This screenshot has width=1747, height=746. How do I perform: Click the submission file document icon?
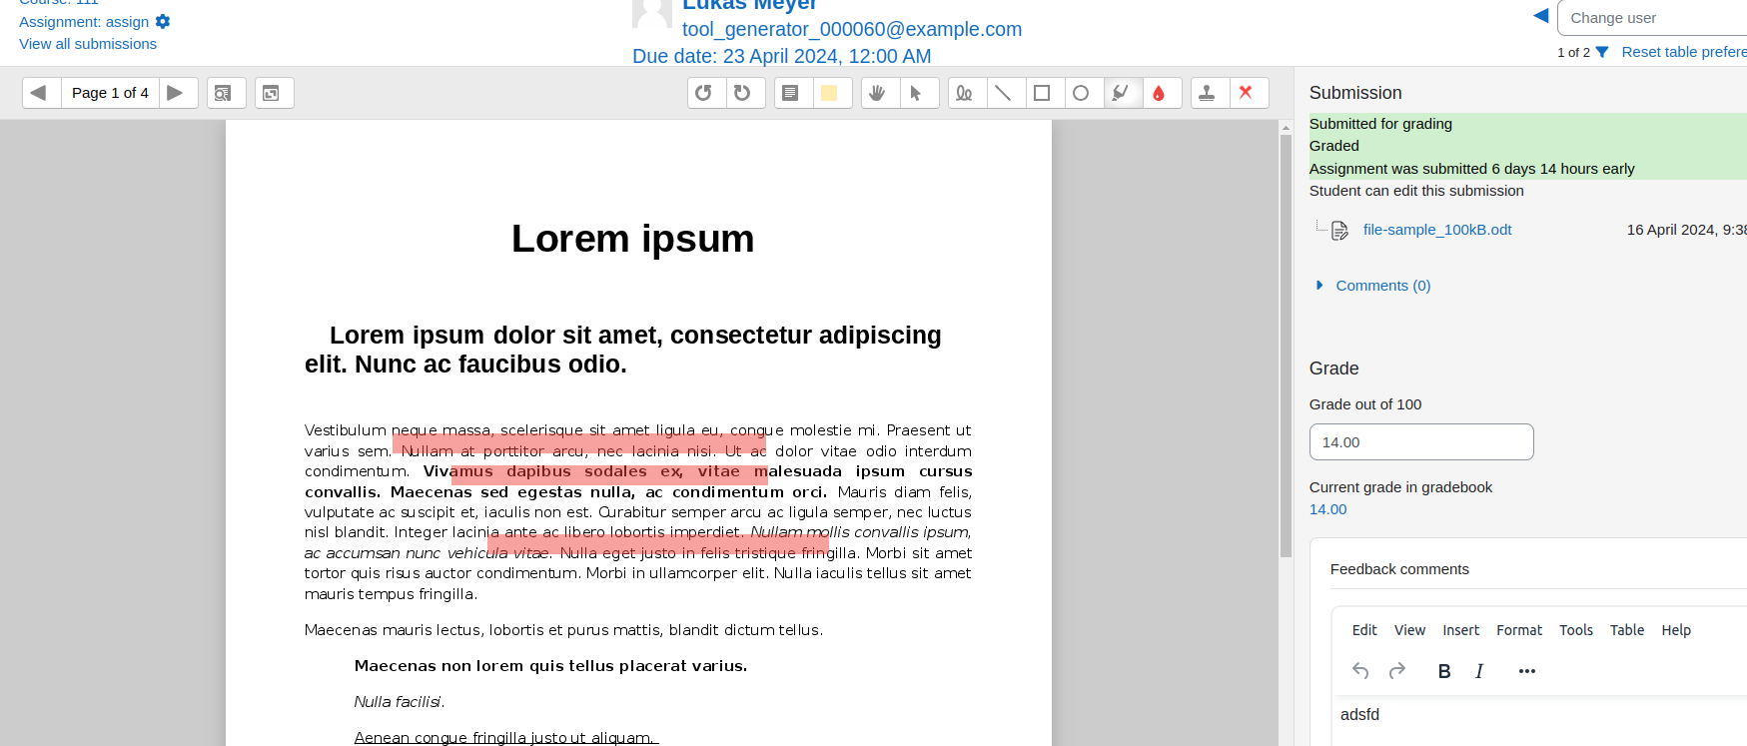pos(1340,231)
